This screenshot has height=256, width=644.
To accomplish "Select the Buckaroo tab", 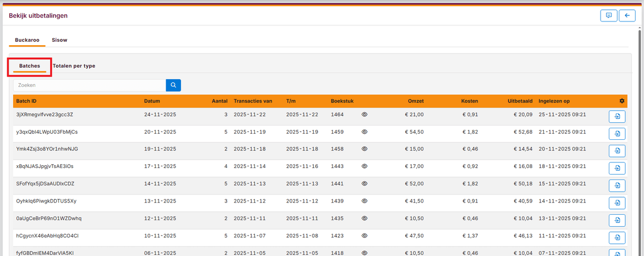I will 27,40.
